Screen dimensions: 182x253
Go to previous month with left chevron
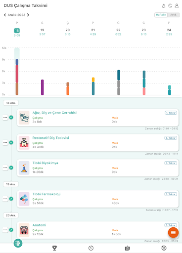pos(5,15)
